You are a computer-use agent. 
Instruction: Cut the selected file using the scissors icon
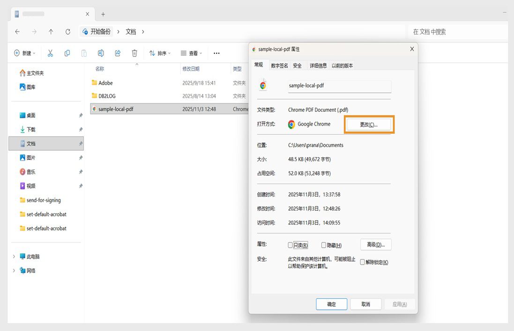coord(50,53)
